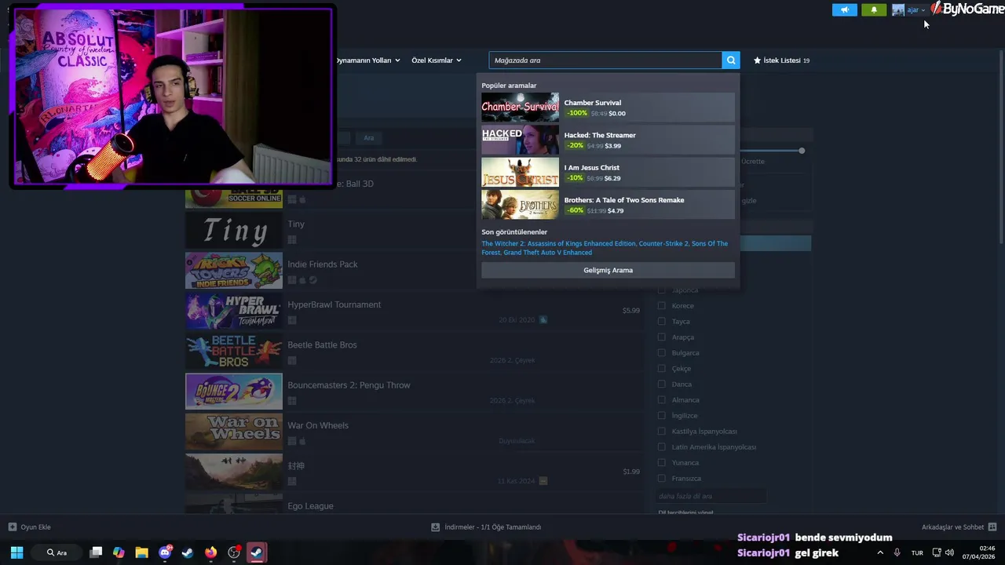Open Bouncemasters 2: Pengu Throw result
The height and width of the screenshot is (565, 1005).
click(415, 392)
